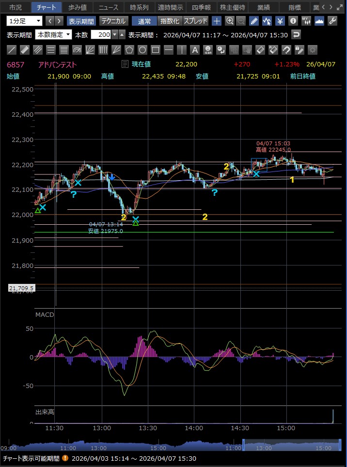Select the text annotation tool
347x467 pixels.
click(x=194, y=50)
